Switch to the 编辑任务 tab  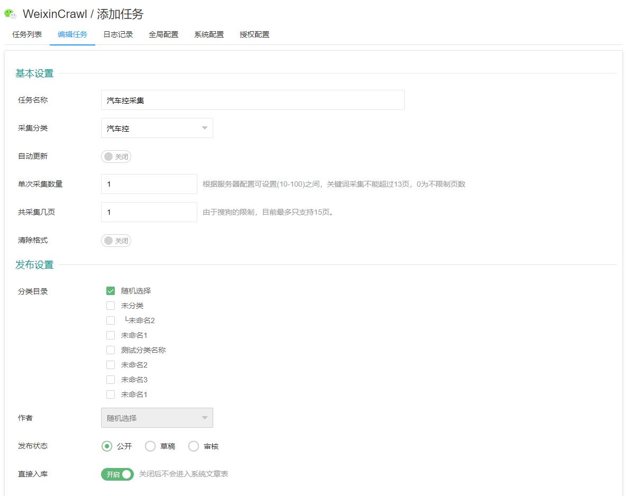click(72, 35)
